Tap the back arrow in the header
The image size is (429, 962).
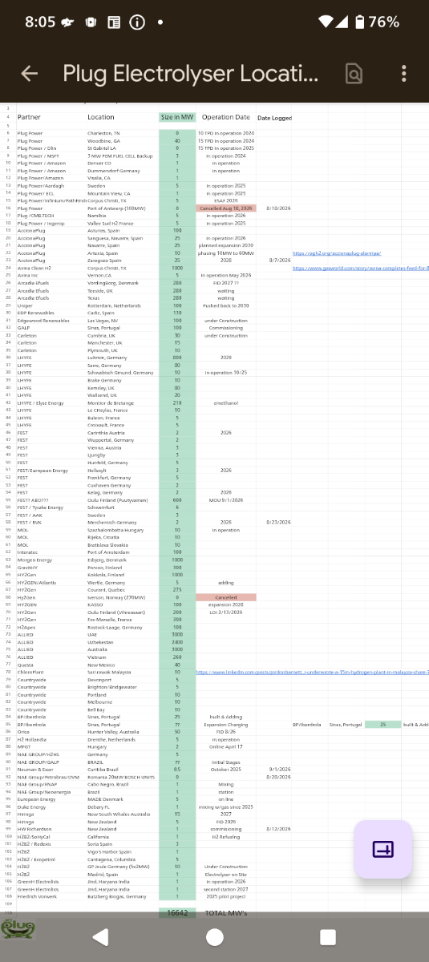click(x=30, y=74)
